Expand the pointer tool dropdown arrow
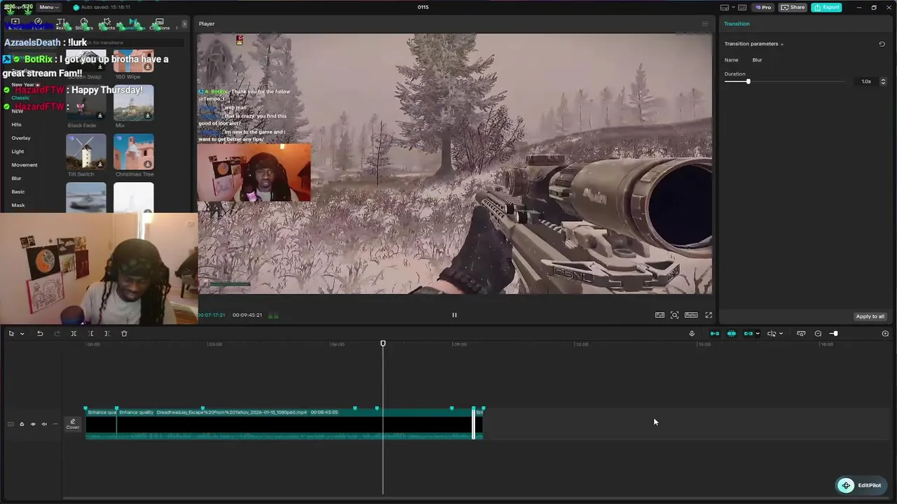The width and height of the screenshot is (897, 504). (x=22, y=334)
